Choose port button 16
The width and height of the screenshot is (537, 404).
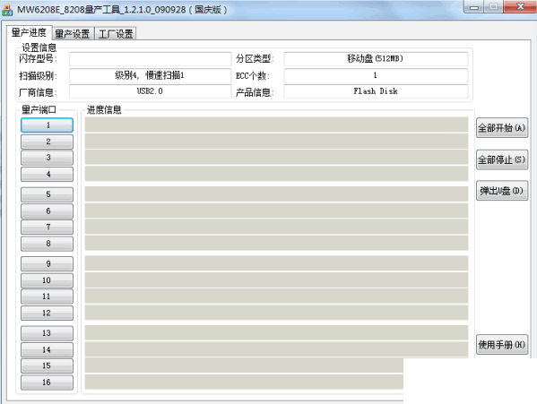point(47,383)
